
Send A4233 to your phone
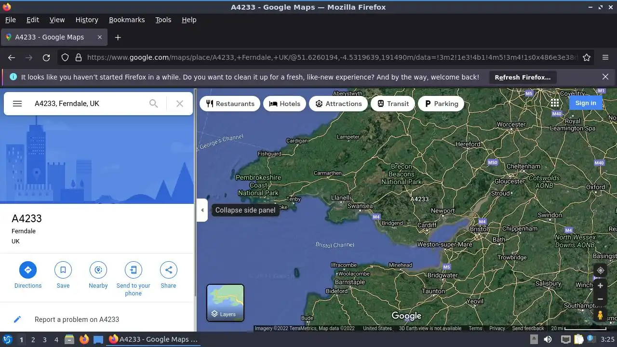(x=134, y=279)
